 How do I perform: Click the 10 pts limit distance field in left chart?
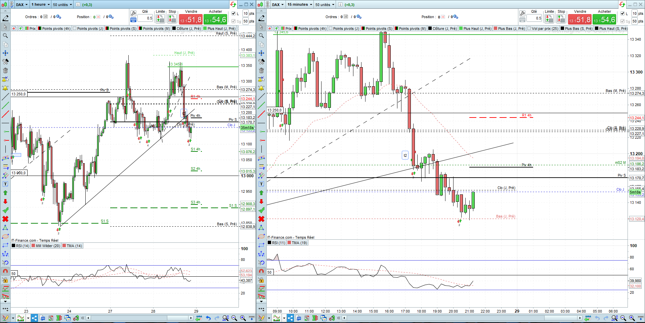pyautogui.click(x=246, y=13)
